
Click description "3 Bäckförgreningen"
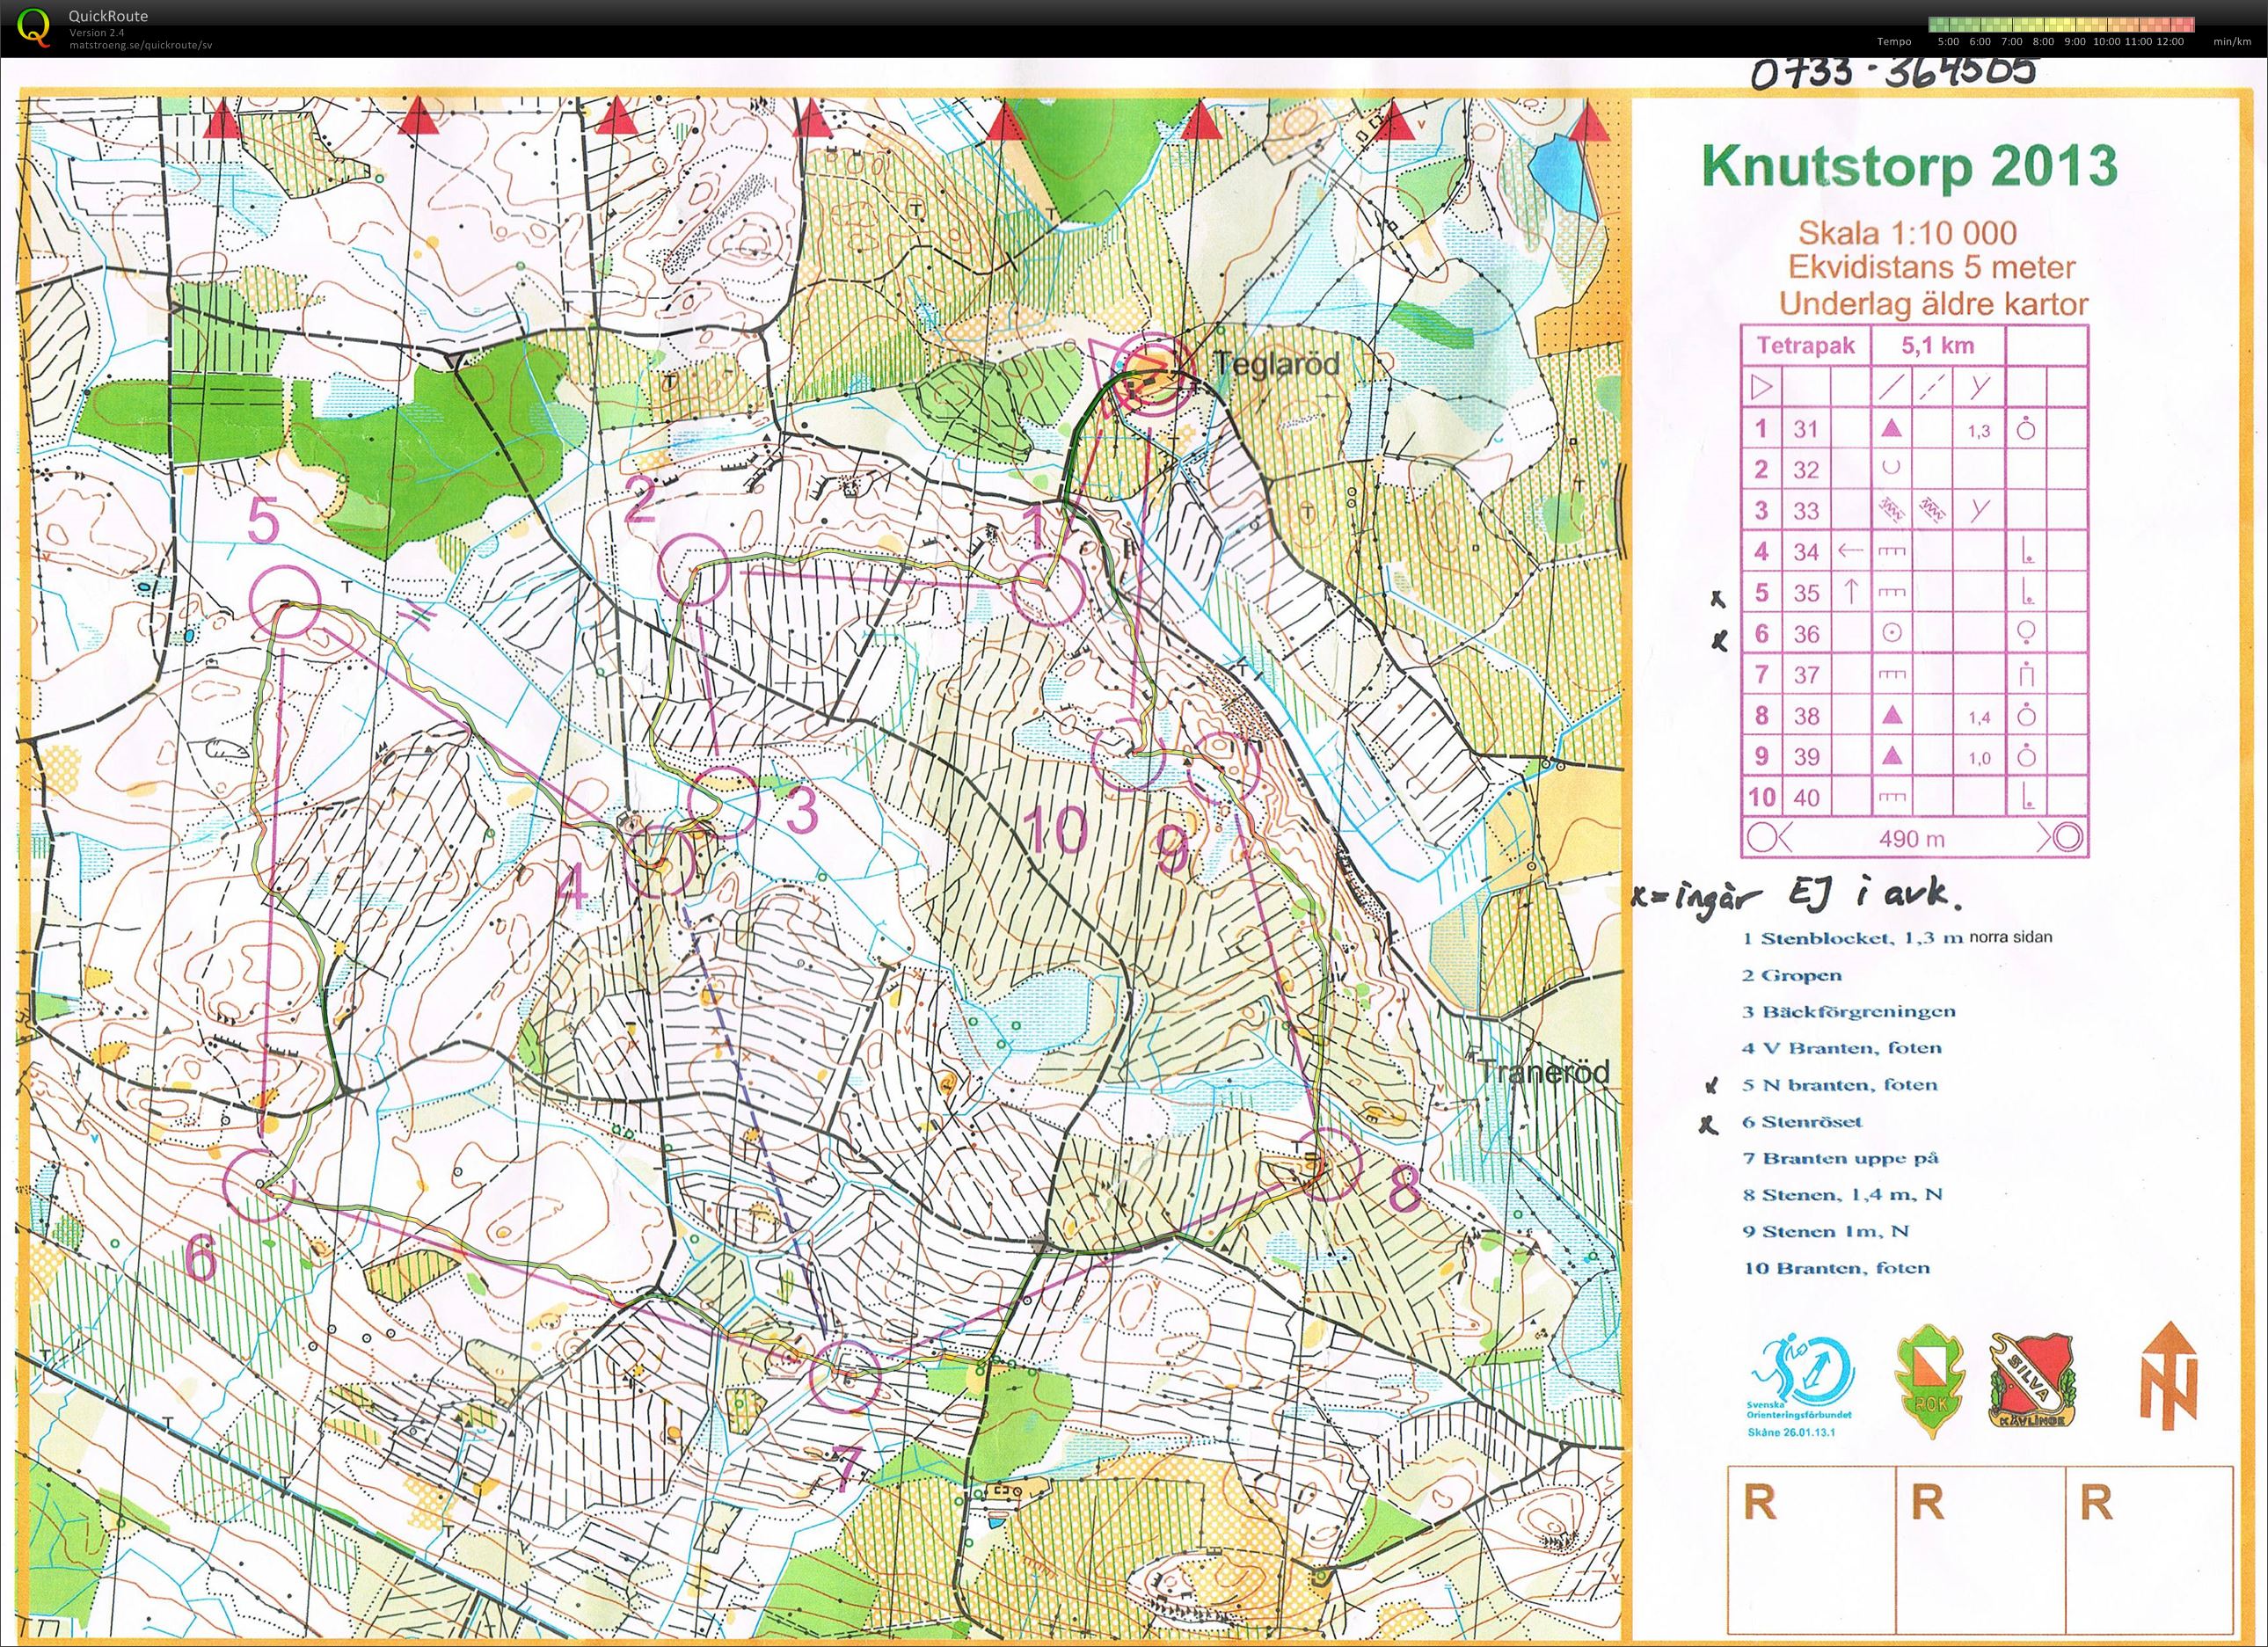click(x=1848, y=1011)
